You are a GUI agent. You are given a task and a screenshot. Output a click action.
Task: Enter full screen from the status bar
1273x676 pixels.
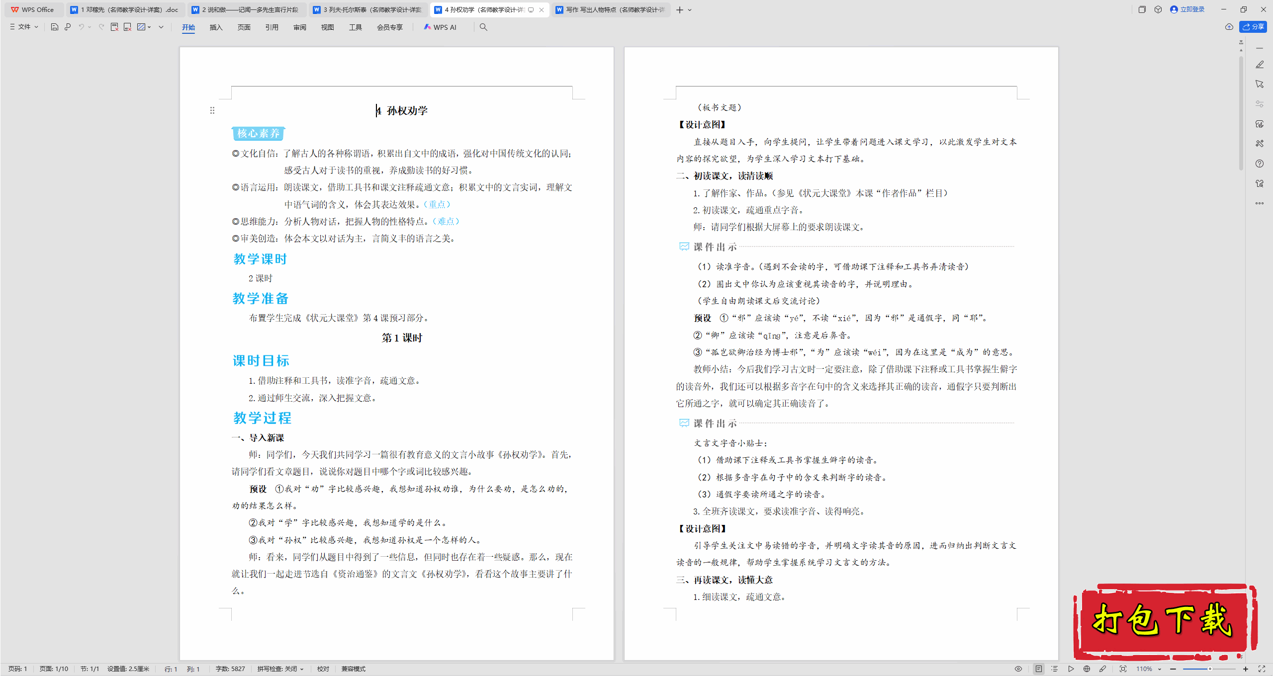[x=1262, y=669]
